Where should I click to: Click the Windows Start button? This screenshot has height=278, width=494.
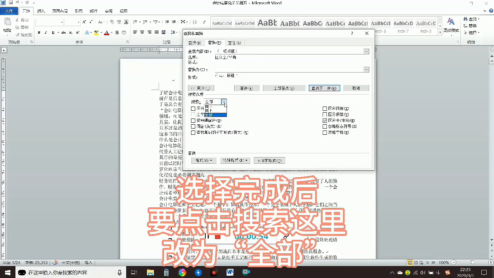(x=7, y=272)
